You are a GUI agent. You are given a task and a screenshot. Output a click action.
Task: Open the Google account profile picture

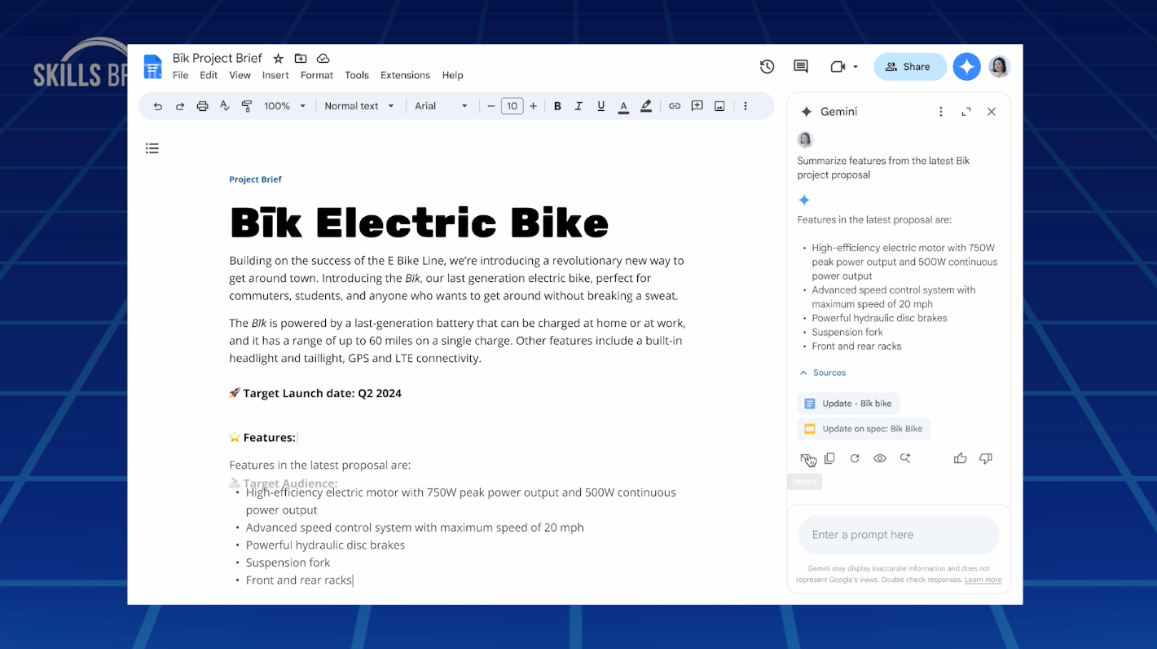tap(1000, 67)
